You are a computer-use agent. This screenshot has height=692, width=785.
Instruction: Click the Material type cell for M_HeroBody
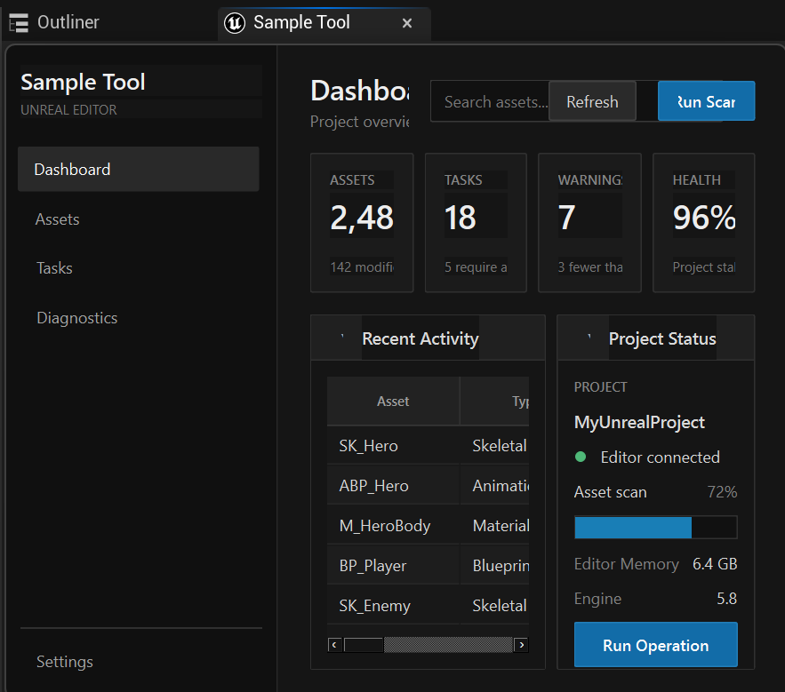pyautogui.click(x=494, y=525)
